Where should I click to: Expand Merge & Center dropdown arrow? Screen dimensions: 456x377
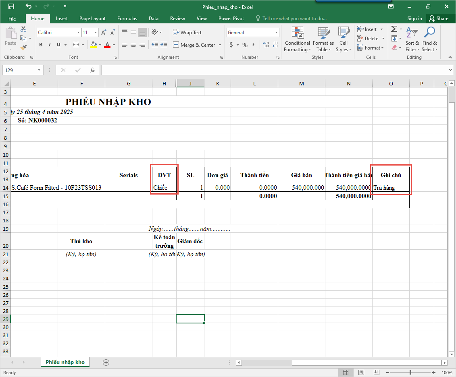[x=220, y=45]
